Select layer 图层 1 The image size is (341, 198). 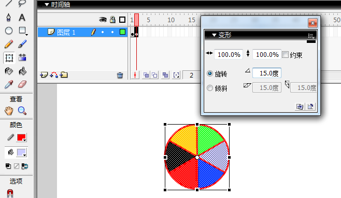pos(66,33)
